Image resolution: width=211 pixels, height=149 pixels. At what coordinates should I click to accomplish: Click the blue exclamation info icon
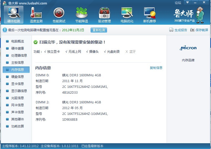point(5,30)
